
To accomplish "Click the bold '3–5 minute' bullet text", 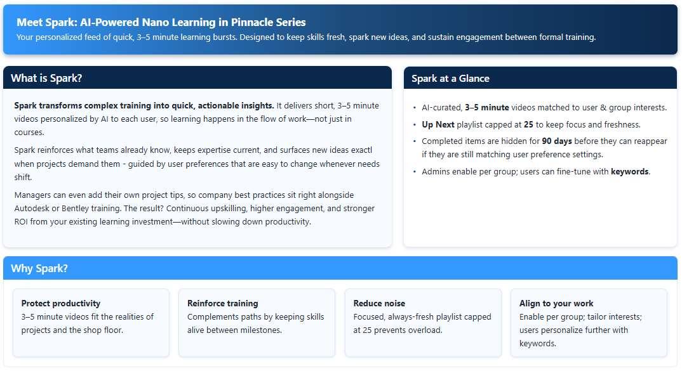I will pyautogui.click(x=486, y=108).
